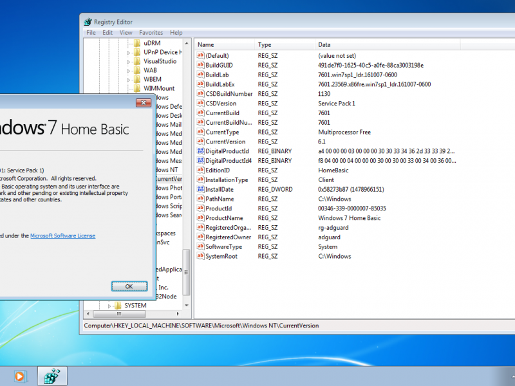Switch to Registry Editor taskbar button

point(52,376)
